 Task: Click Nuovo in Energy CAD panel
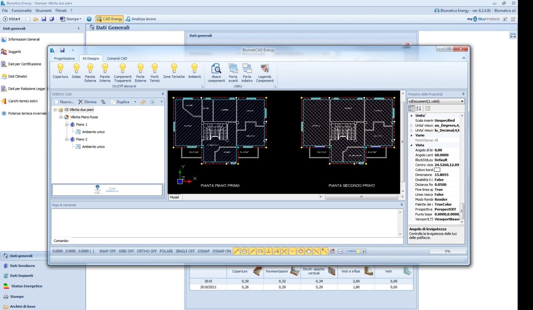point(64,102)
